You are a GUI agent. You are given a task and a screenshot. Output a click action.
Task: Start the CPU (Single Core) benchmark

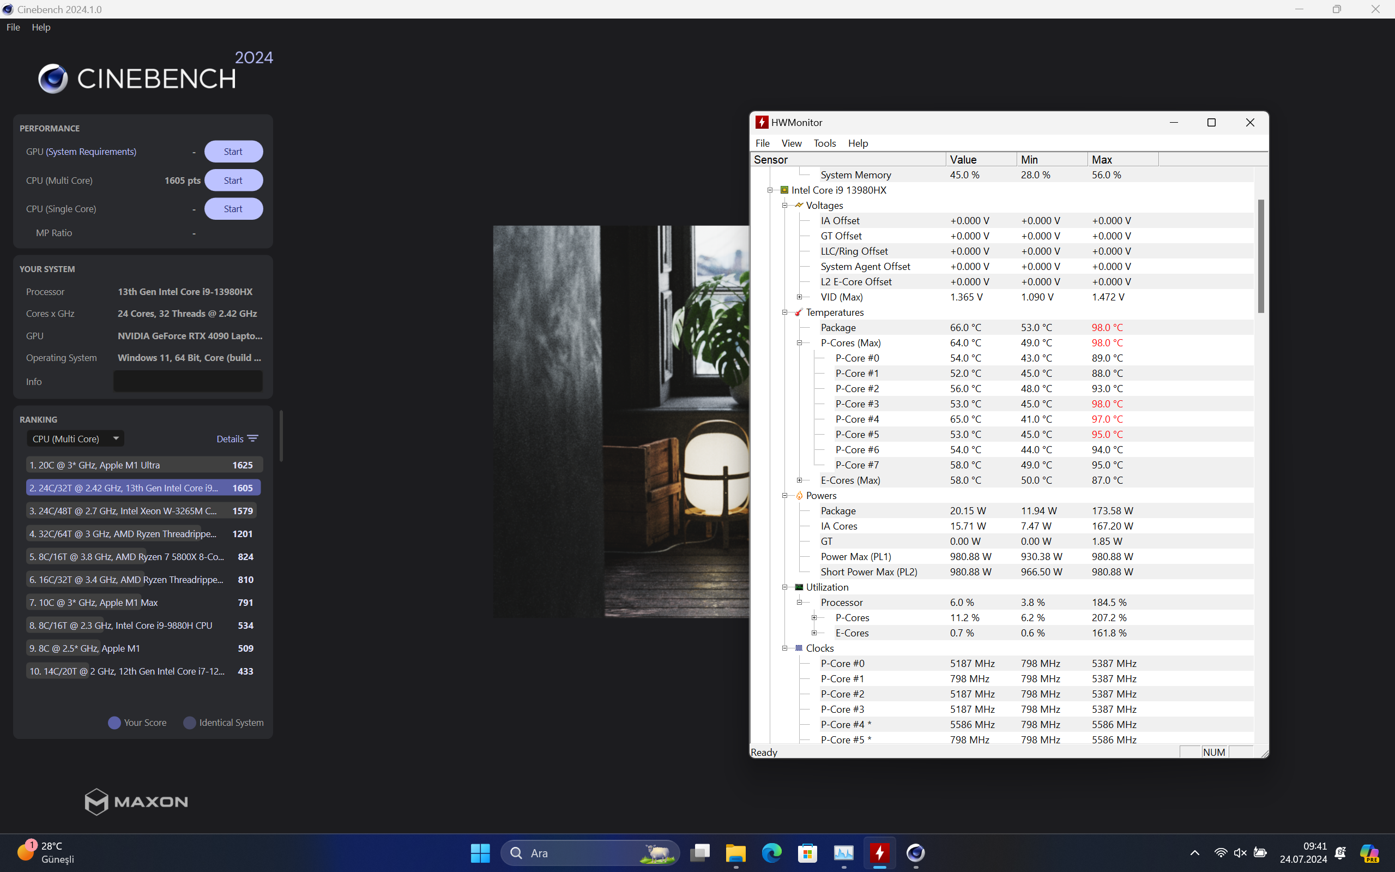pos(233,209)
